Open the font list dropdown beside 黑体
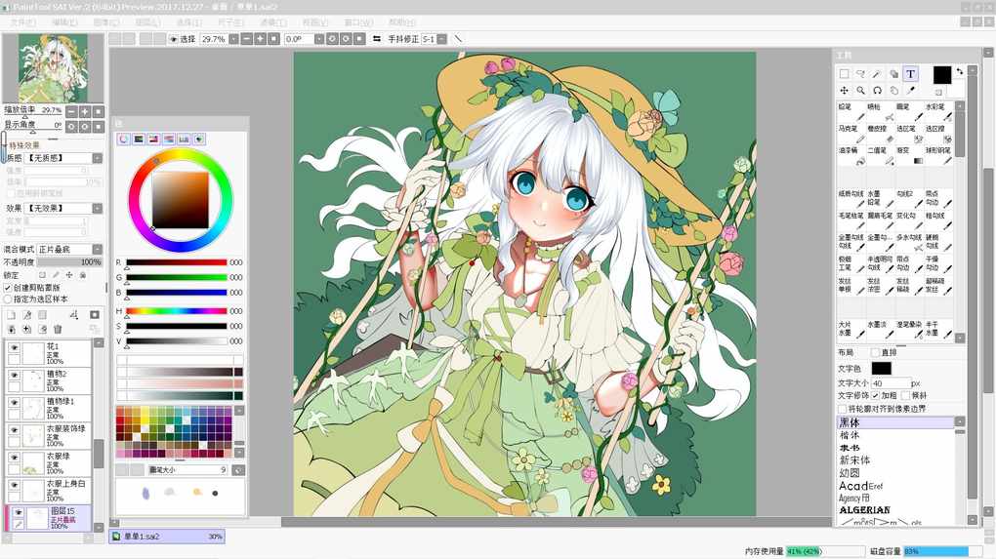This screenshot has width=996, height=559. (960, 422)
